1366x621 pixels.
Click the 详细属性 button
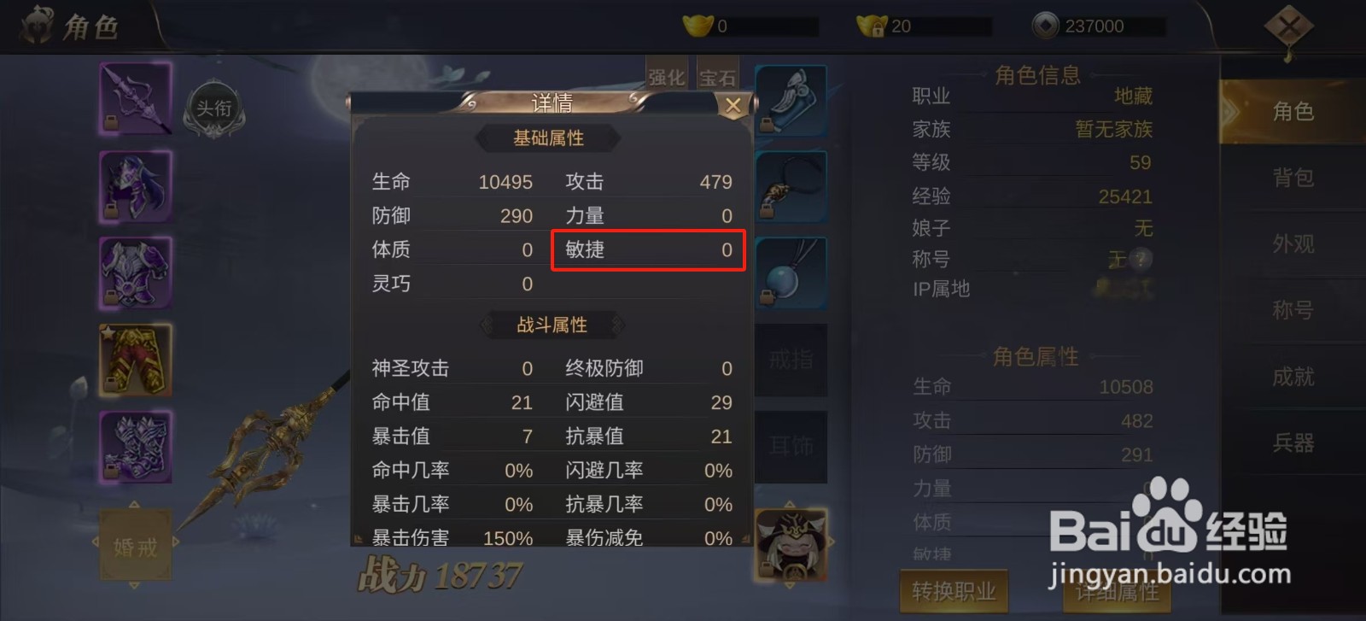(1117, 591)
